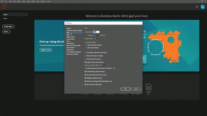Select Hyphenation preferences category

[70, 43]
